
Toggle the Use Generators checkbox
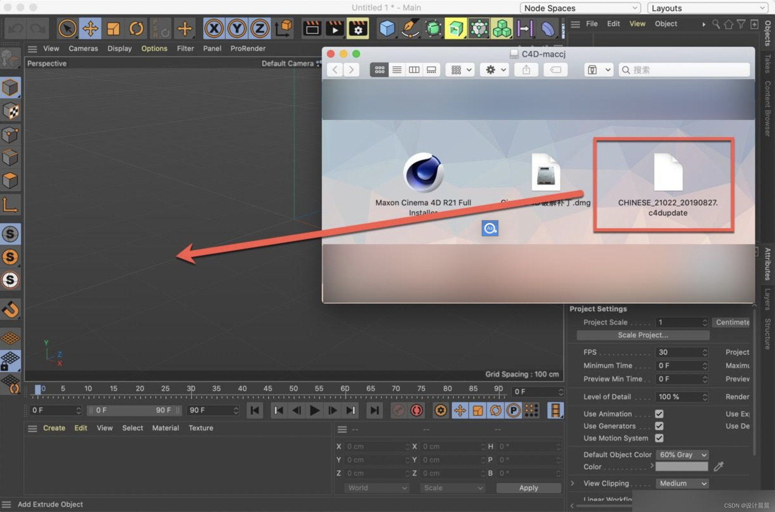tap(659, 426)
